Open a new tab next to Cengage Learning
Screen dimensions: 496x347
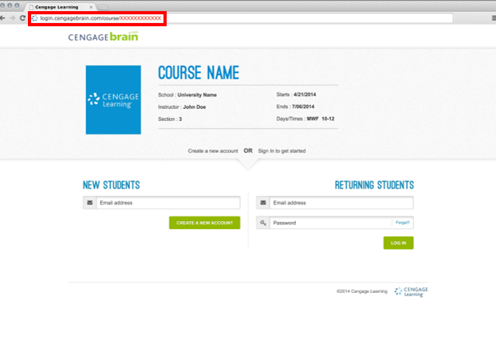(x=103, y=7)
